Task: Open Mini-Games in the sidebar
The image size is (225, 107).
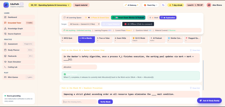Action: [x=19, y=77]
